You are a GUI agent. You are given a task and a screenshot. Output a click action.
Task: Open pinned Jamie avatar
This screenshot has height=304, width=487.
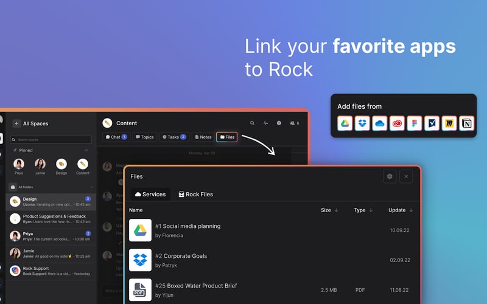[x=40, y=164]
